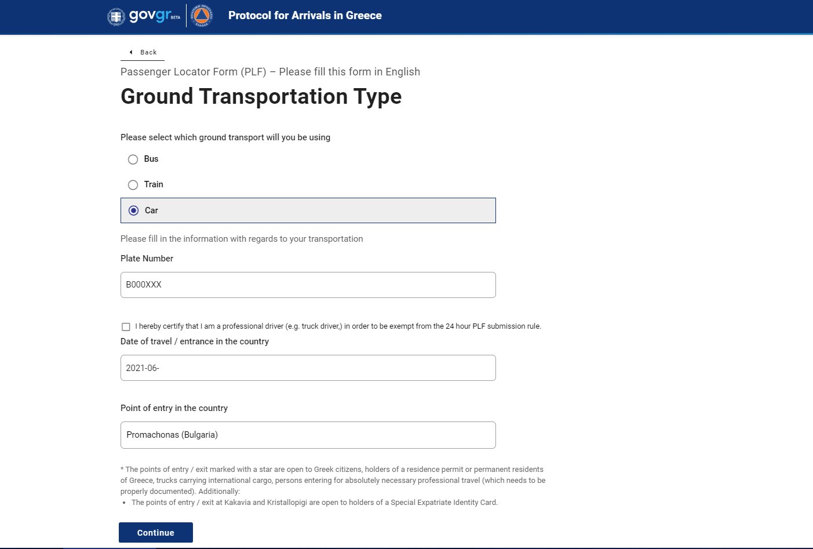Select the Car radio button
813x549 pixels.
click(134, 210)
